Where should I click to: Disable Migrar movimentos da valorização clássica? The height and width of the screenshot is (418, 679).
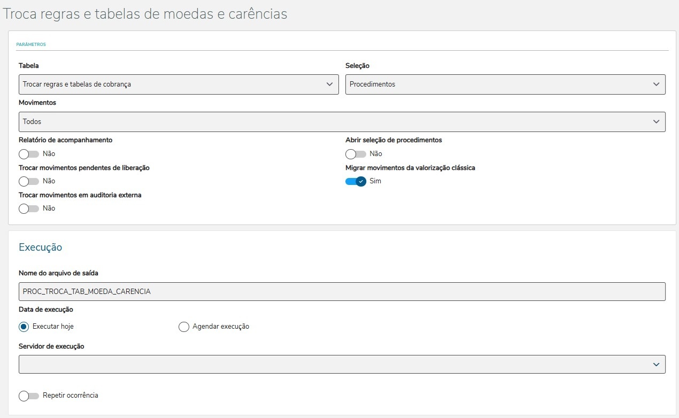[356, 181]
